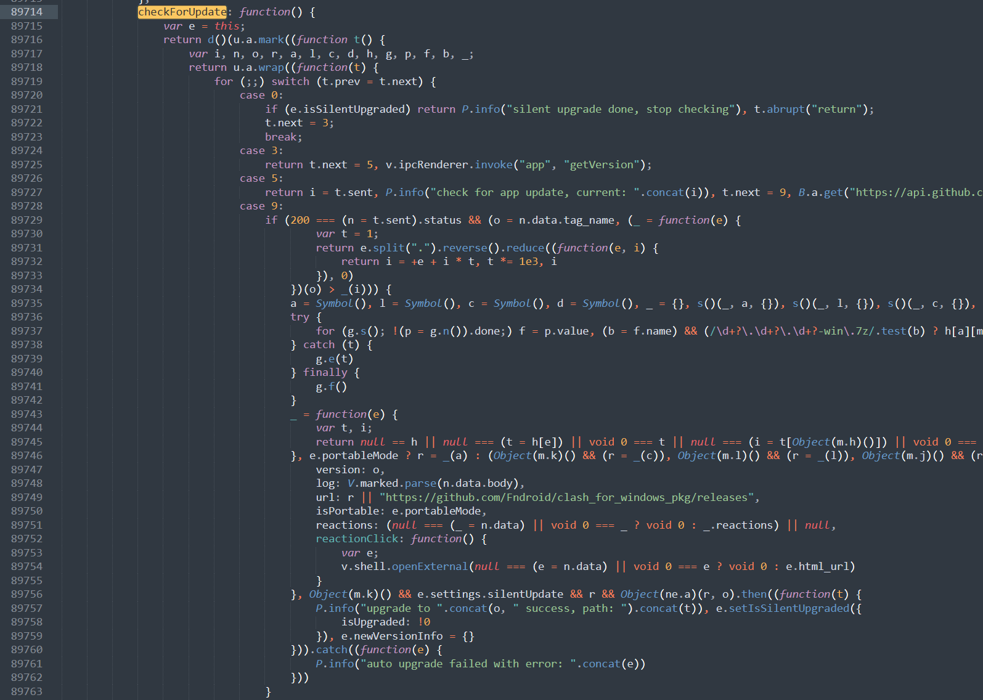Click the setIsSilentUpgraded method call
This screenshot has height=700, width=983.
[789, 608]
